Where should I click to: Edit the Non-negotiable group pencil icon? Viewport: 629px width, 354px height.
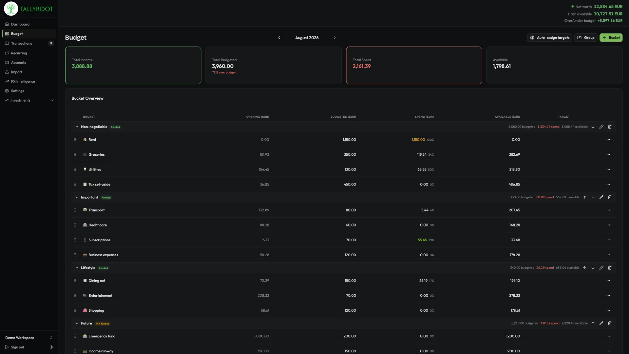click(601, 127)
